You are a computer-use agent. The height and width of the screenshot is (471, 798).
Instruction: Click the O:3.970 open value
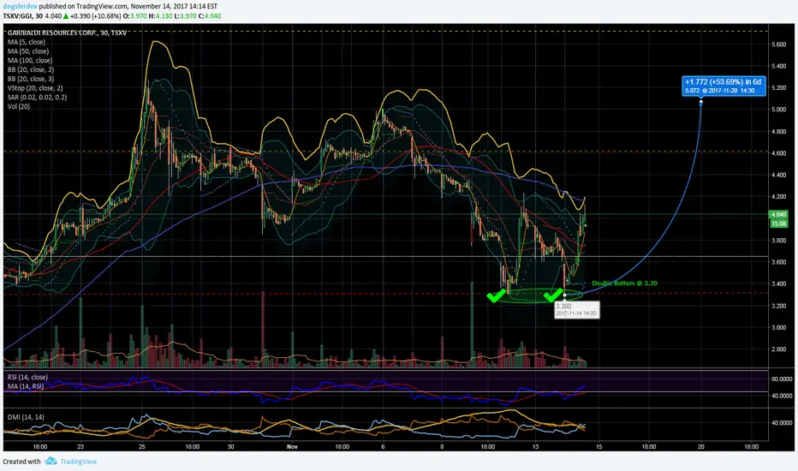coord(135,16)
